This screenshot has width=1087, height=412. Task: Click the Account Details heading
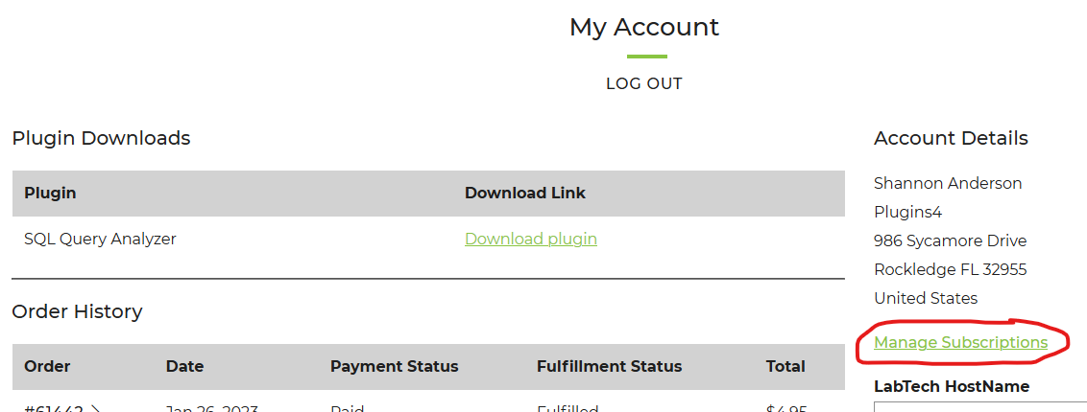click(951, 138)
